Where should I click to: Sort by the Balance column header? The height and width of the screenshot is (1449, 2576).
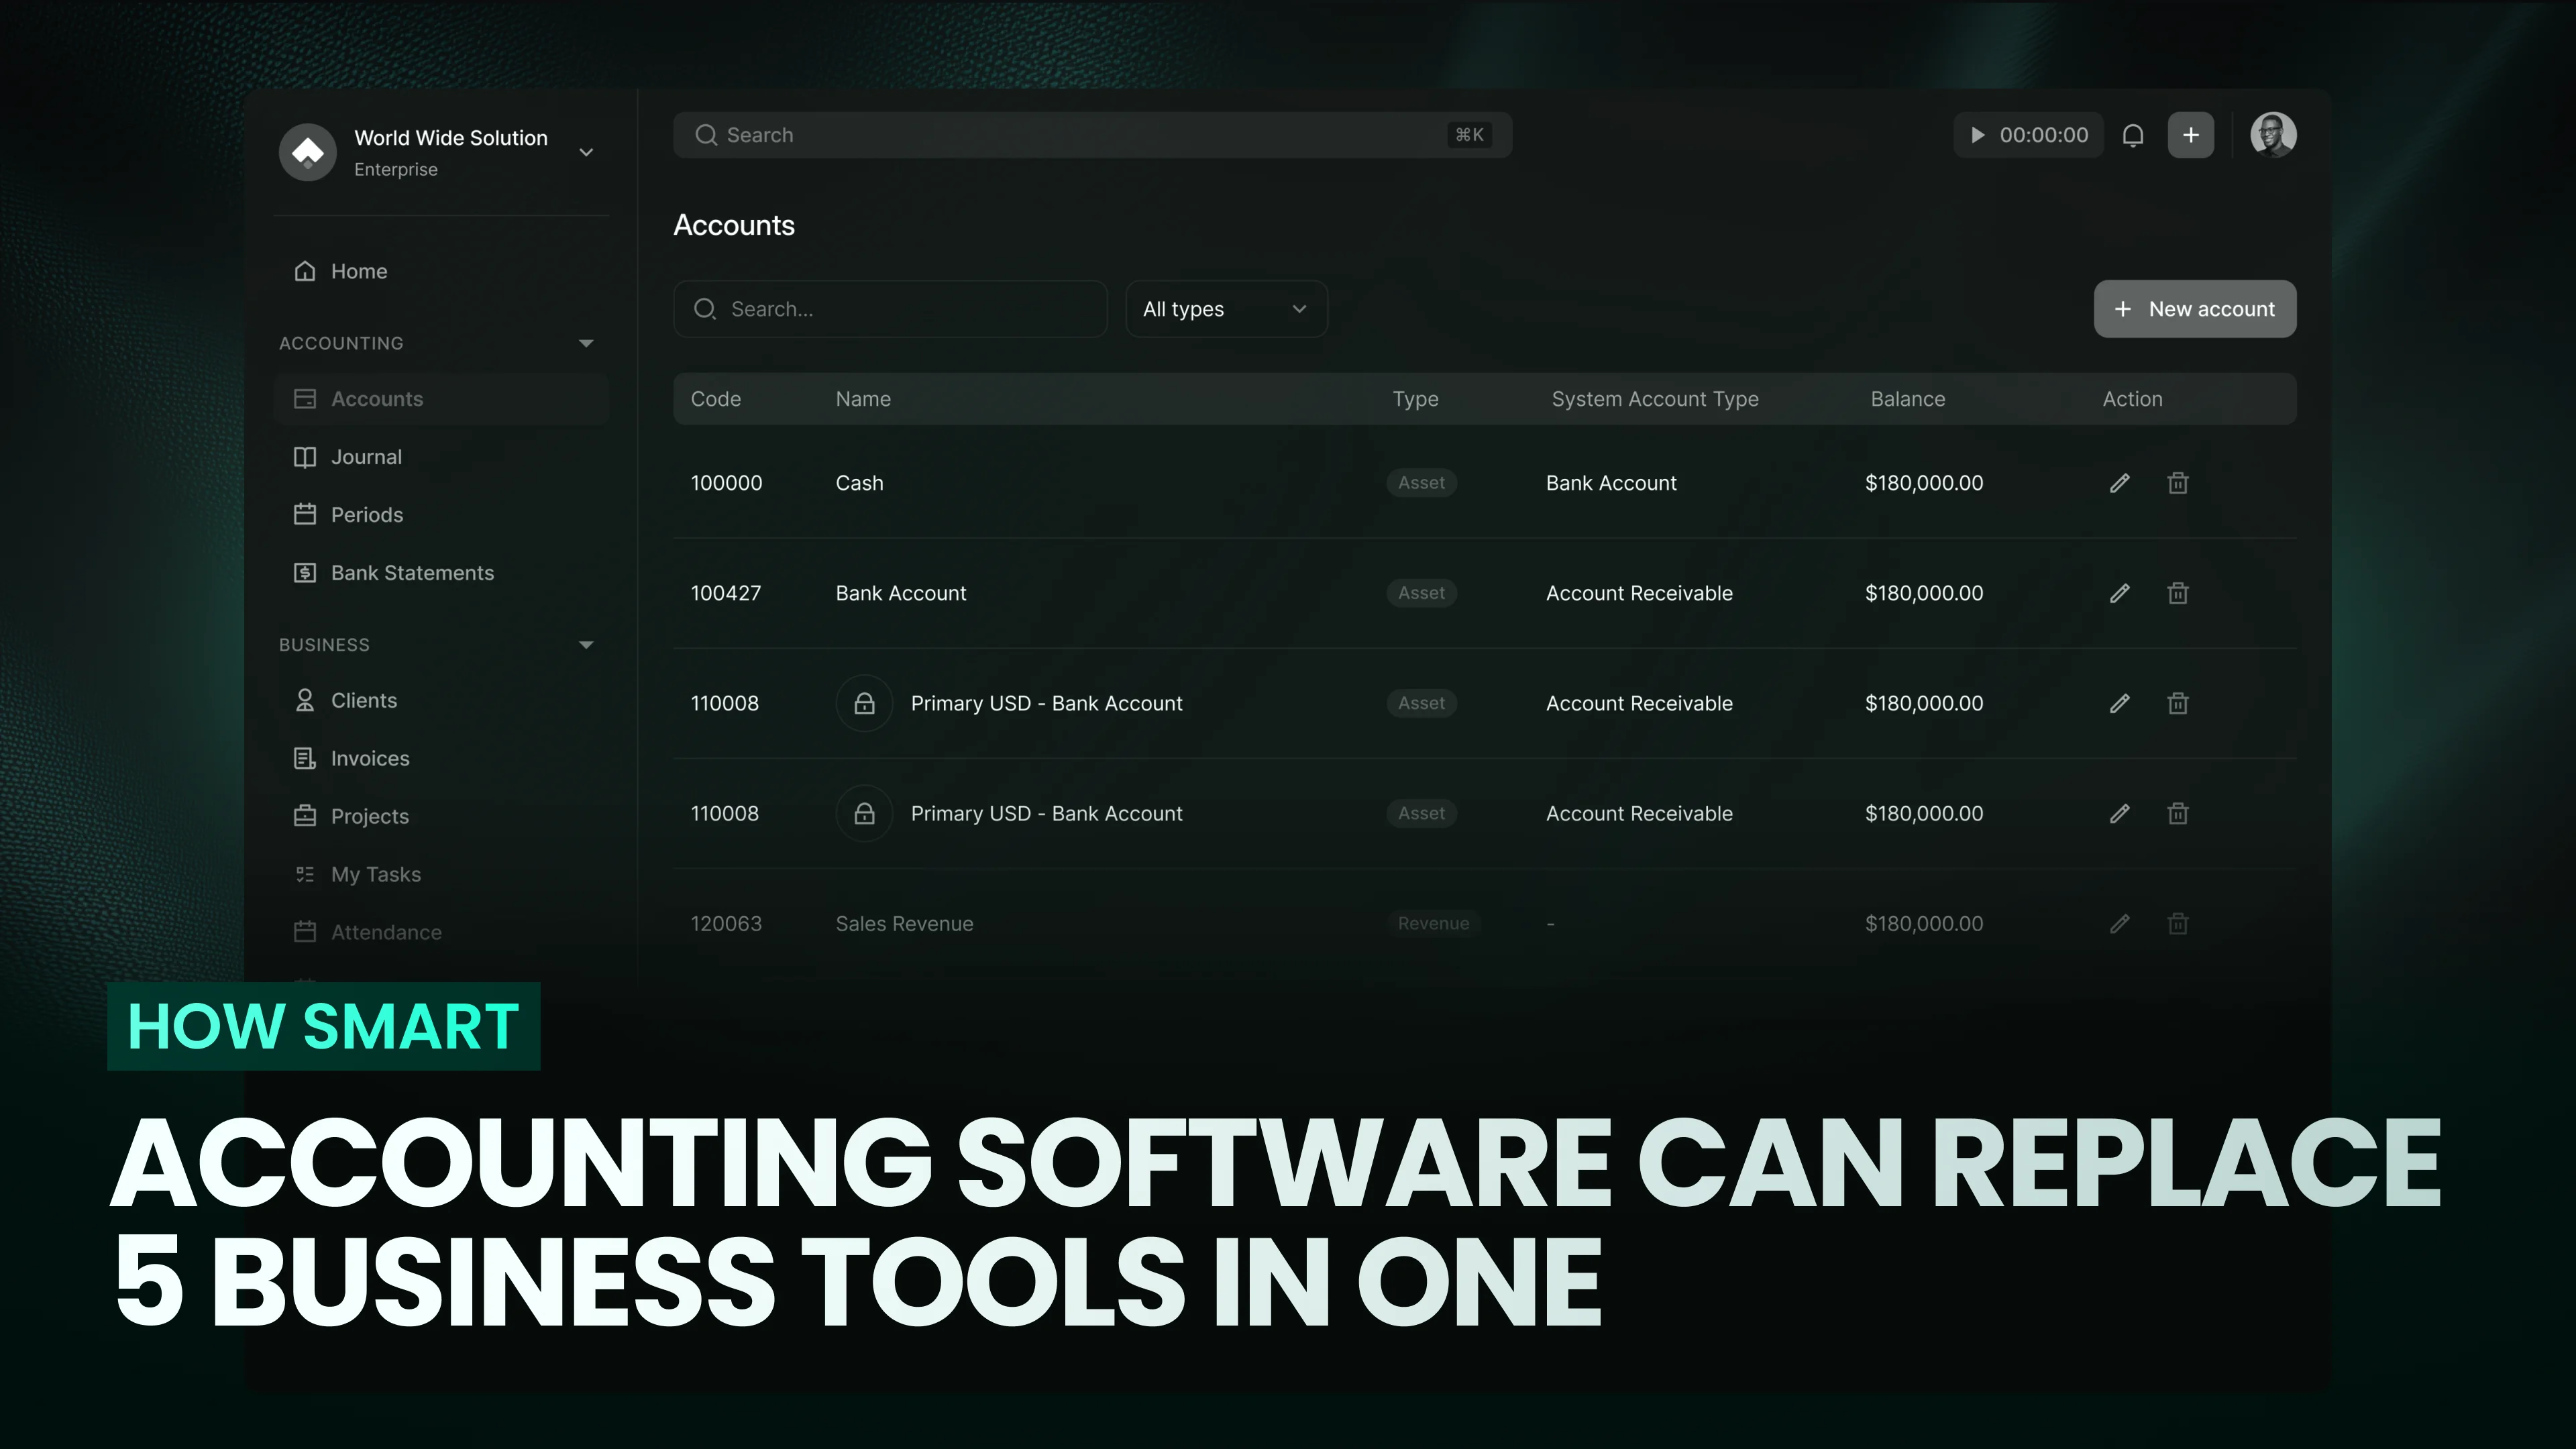[x=1908, y=399]
